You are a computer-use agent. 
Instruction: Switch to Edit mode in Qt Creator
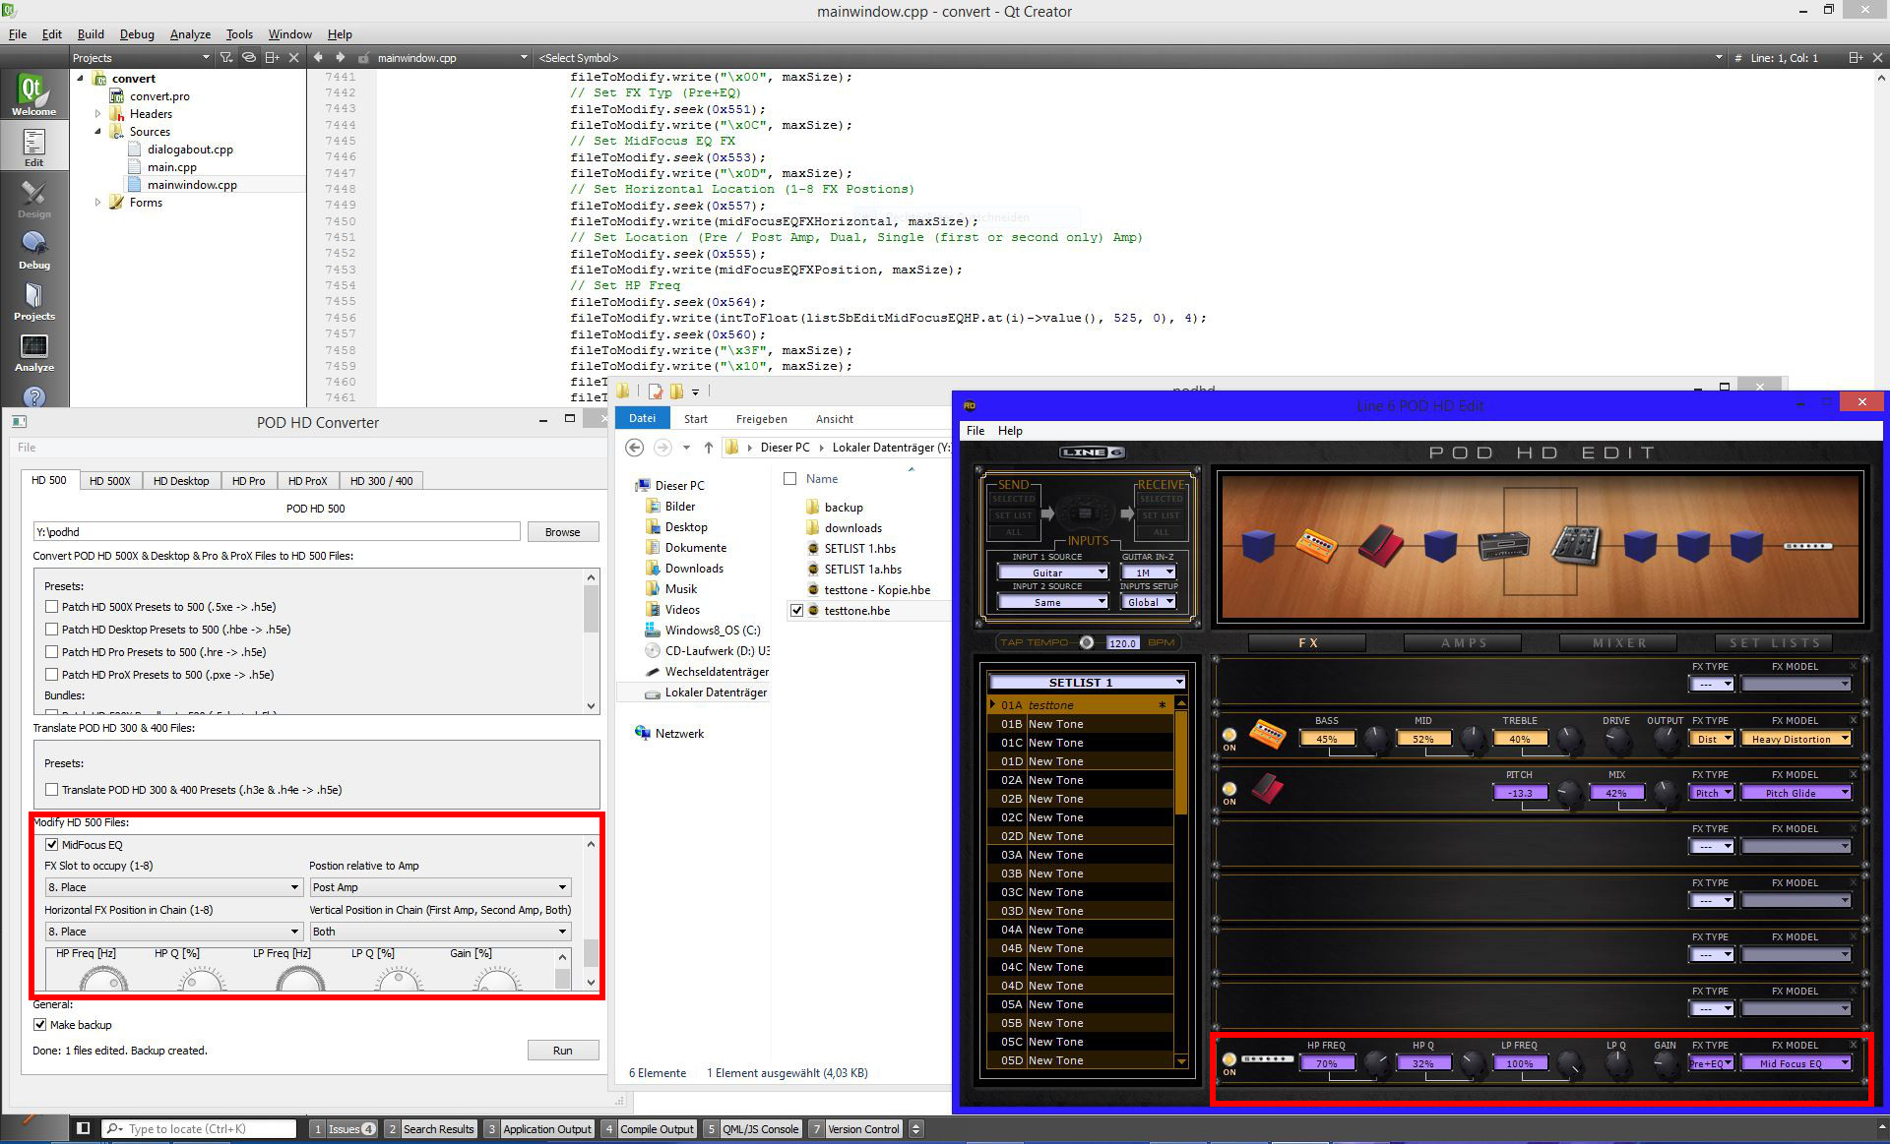click(x=33, y=147)
